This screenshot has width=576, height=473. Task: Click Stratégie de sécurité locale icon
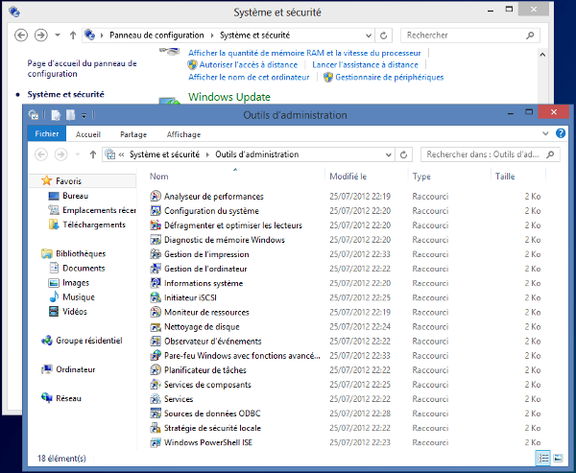[156, 428]
